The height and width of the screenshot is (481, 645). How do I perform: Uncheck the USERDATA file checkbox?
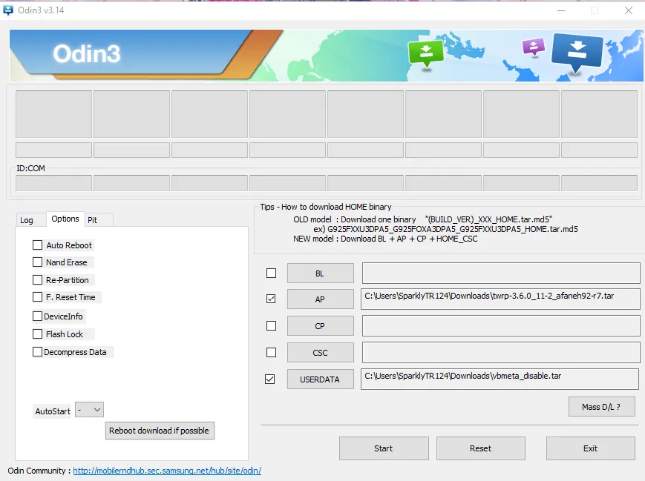(270, 379)
